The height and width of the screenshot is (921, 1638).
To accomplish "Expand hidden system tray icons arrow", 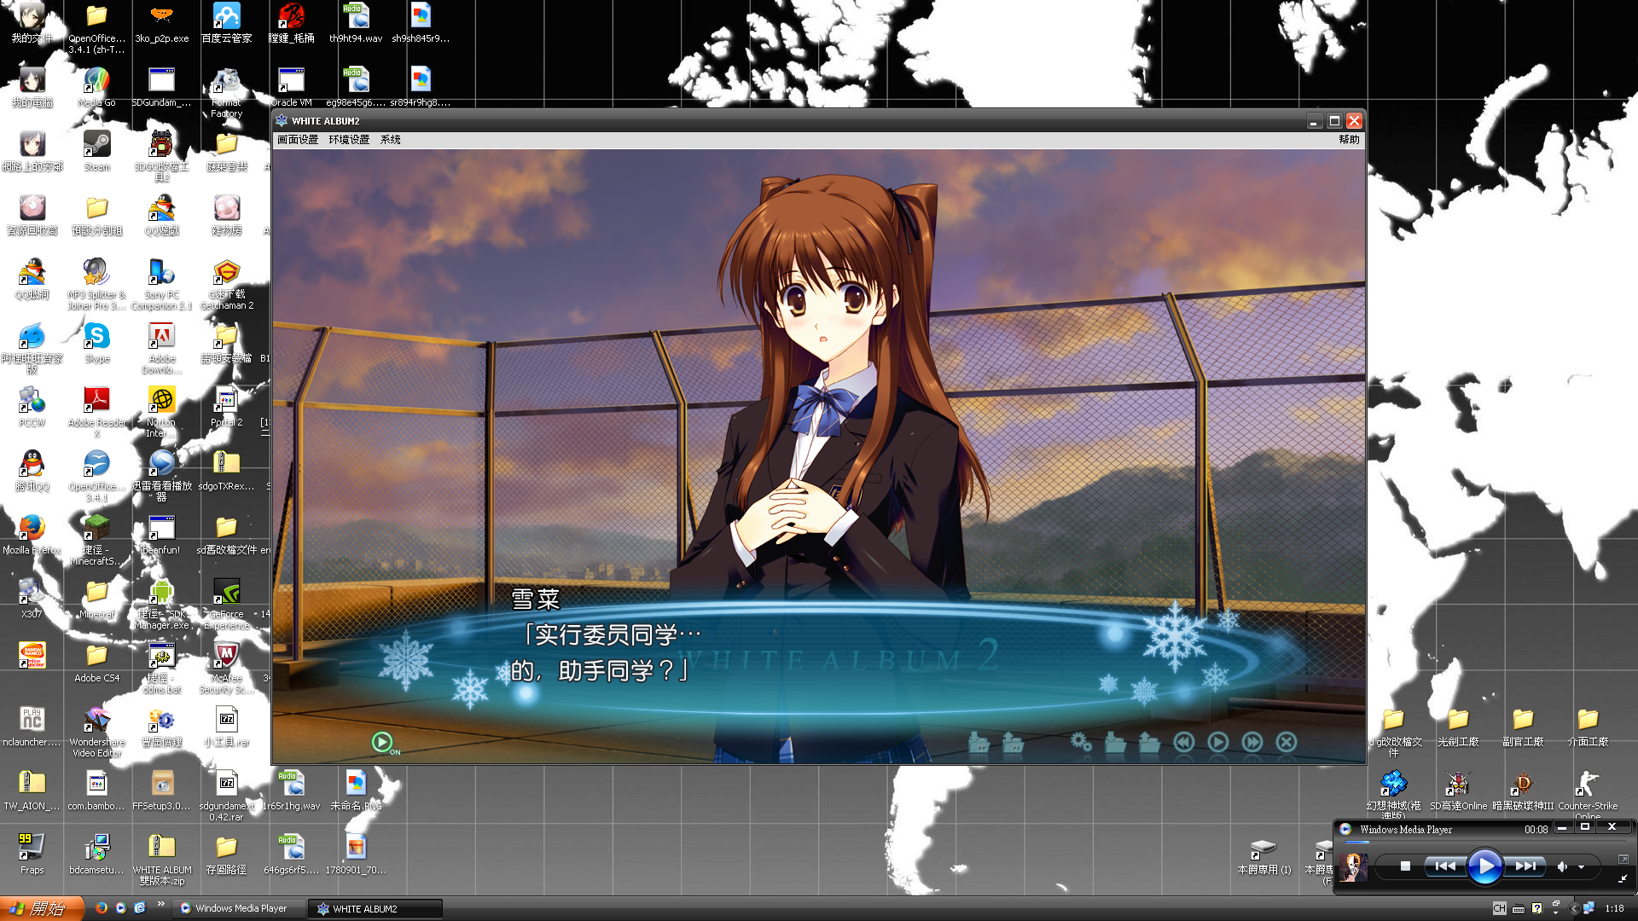I will coord(1573,909).
